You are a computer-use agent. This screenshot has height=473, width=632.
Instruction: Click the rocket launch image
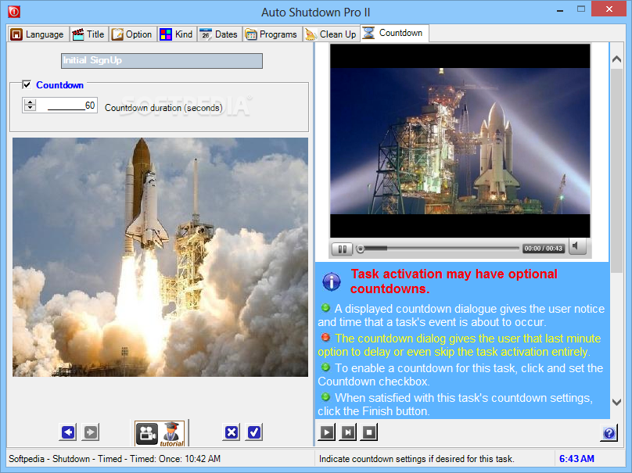click(160, 257)
